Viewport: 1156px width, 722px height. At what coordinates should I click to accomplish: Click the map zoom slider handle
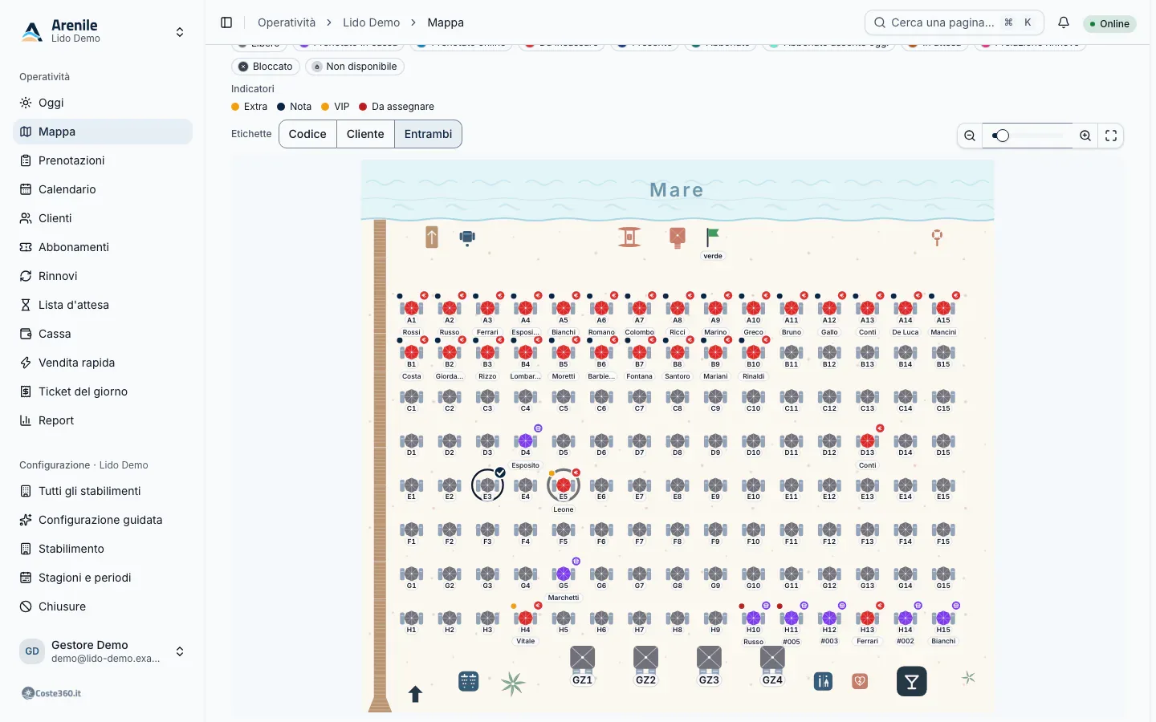[x=1002, y=136]
